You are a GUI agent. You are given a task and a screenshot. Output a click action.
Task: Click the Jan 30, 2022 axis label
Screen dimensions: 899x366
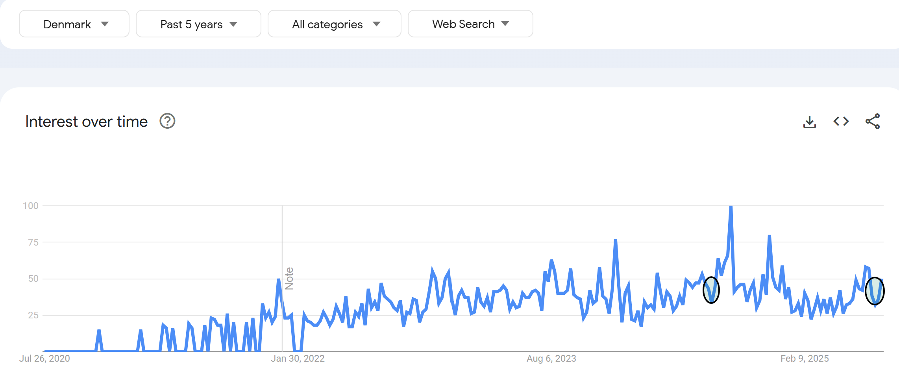pos(298,359)
